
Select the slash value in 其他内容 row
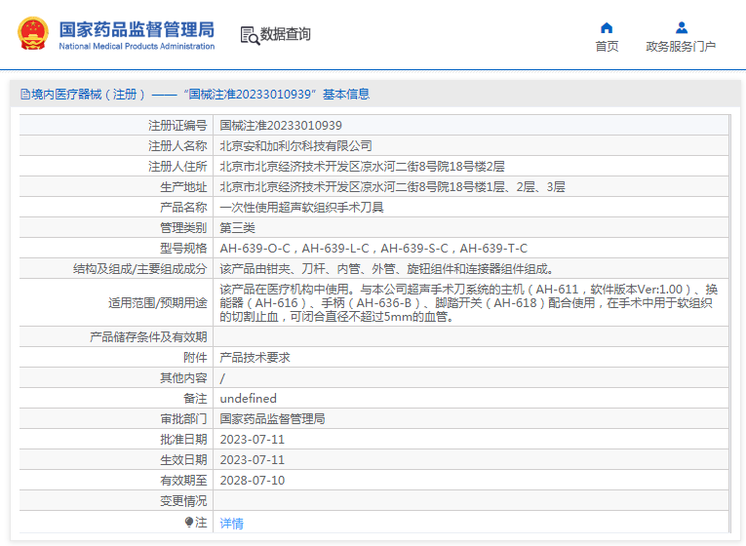222,378
